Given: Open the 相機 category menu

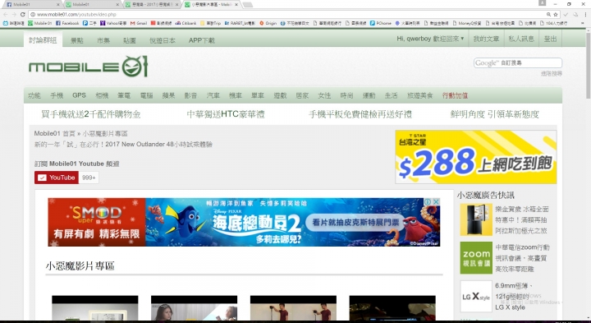Looking at the screenshot, I should 102,95.
